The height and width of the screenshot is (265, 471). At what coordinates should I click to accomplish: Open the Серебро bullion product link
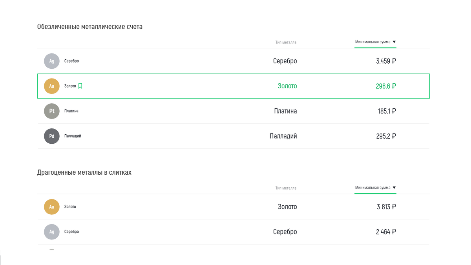pos(71,232)
